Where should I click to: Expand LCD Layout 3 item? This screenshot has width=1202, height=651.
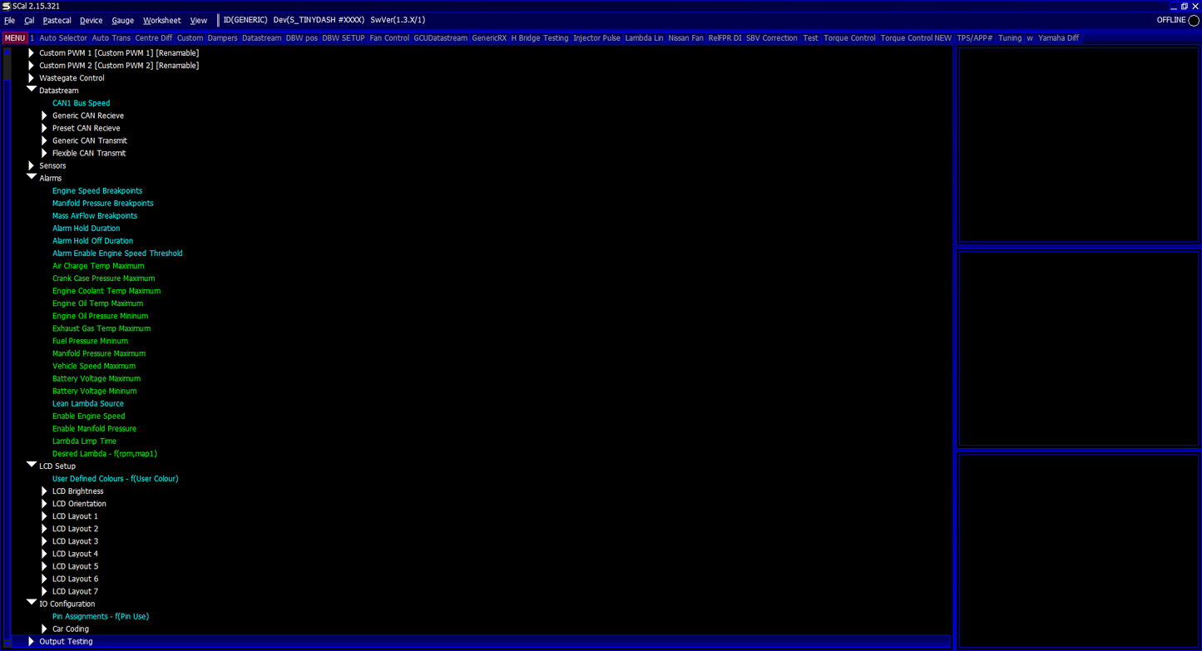[x=45, y=541]
